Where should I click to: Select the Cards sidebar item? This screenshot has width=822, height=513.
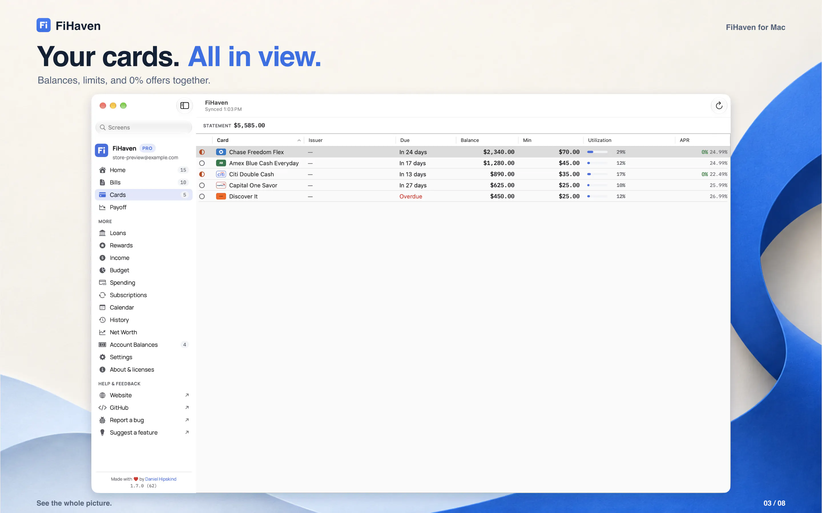click(144, 195)
